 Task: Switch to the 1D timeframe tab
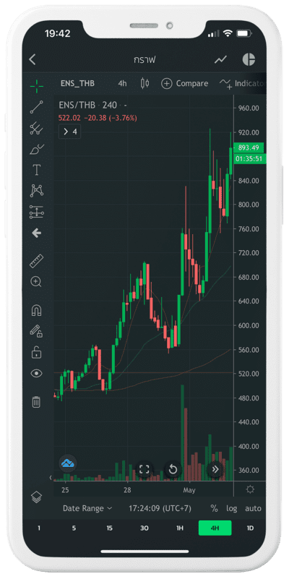pyautogui.click(x=250, y=528)
